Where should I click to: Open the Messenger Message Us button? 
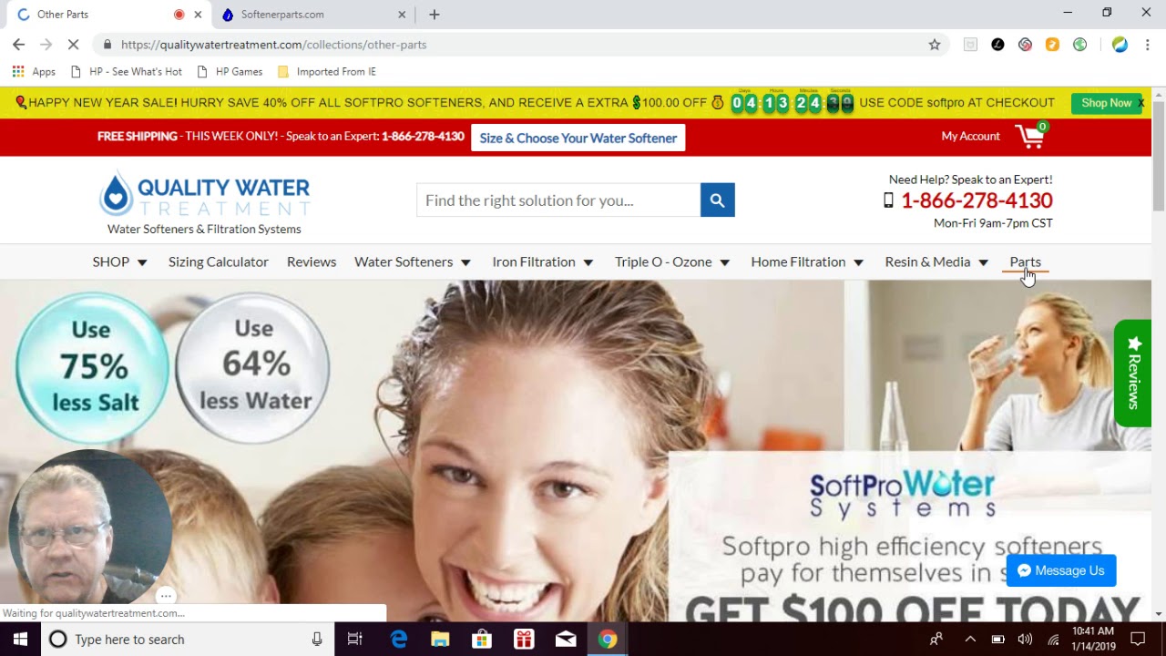(1061, 570)
